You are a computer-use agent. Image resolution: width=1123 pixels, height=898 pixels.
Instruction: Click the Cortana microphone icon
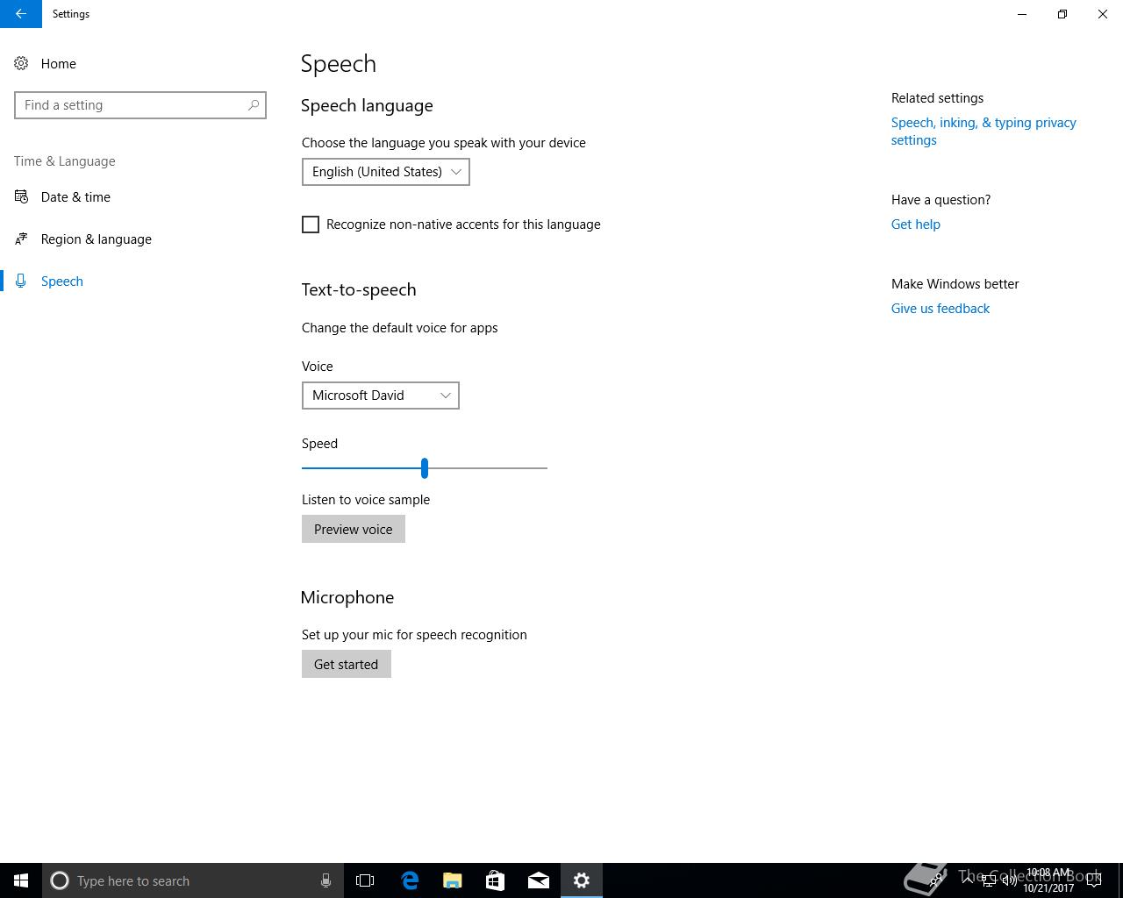(325, 880)
